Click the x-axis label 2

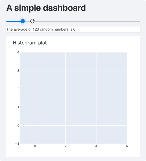coord(65,146)
